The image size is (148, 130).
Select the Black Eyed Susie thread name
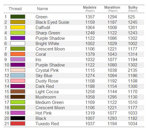coord(52,22)
